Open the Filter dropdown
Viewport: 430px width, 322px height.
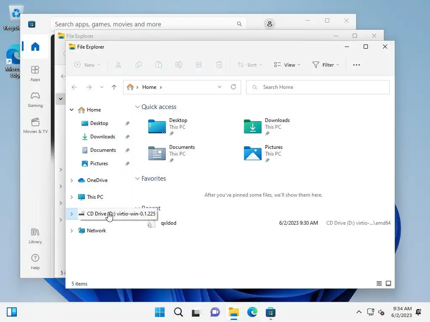pyautogui.click(x=325, y=65)
